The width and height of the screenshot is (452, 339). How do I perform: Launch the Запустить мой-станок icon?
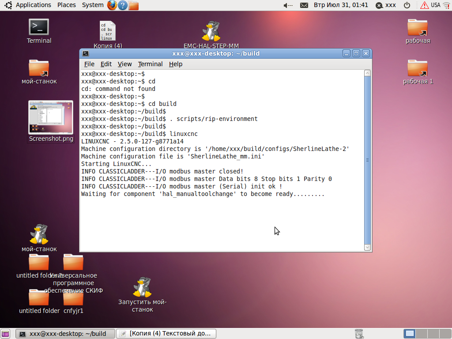[143, 287]
